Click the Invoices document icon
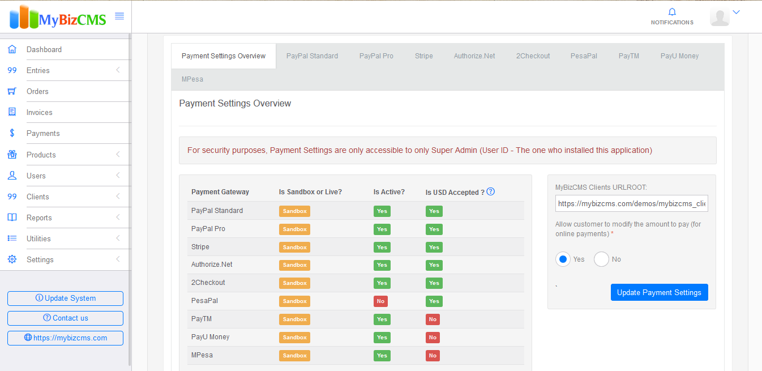The height and width of the screenshot is (371, 762). pyautogui.click(x=12, y=112)
